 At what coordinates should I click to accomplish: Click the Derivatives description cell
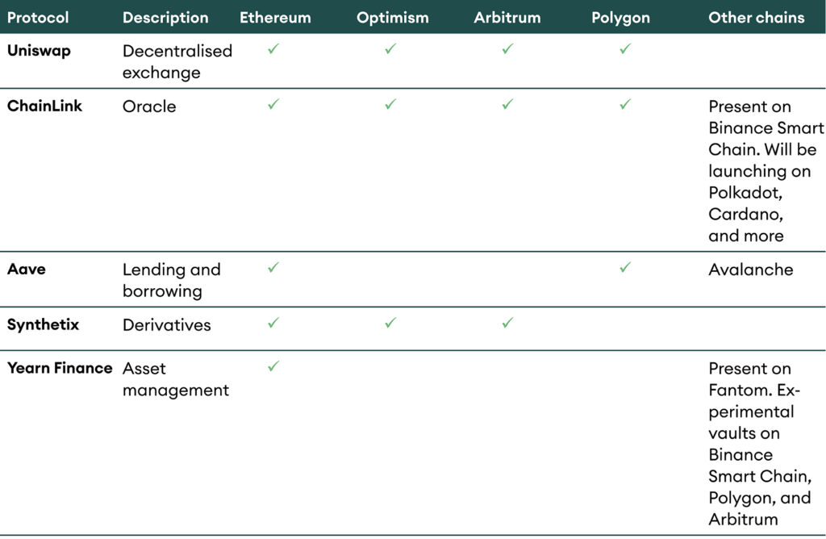click(166, 325)
